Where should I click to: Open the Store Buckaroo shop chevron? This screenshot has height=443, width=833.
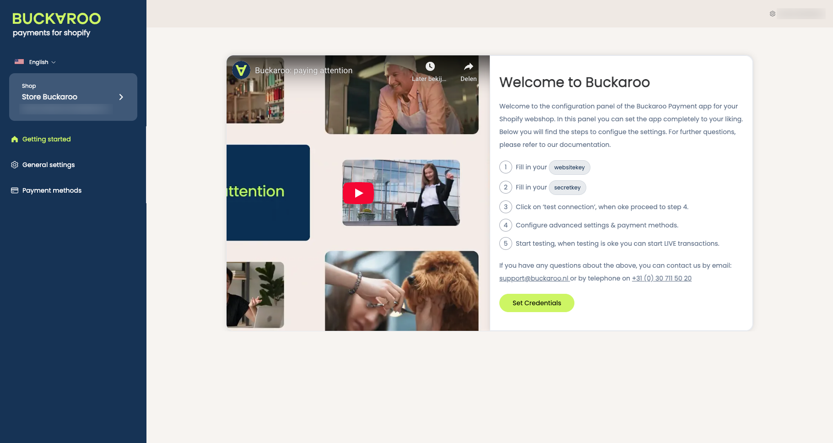click(121, 97)
